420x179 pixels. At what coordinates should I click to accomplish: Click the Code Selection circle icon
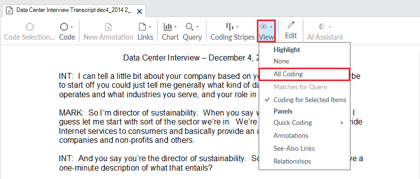(30, 27)
